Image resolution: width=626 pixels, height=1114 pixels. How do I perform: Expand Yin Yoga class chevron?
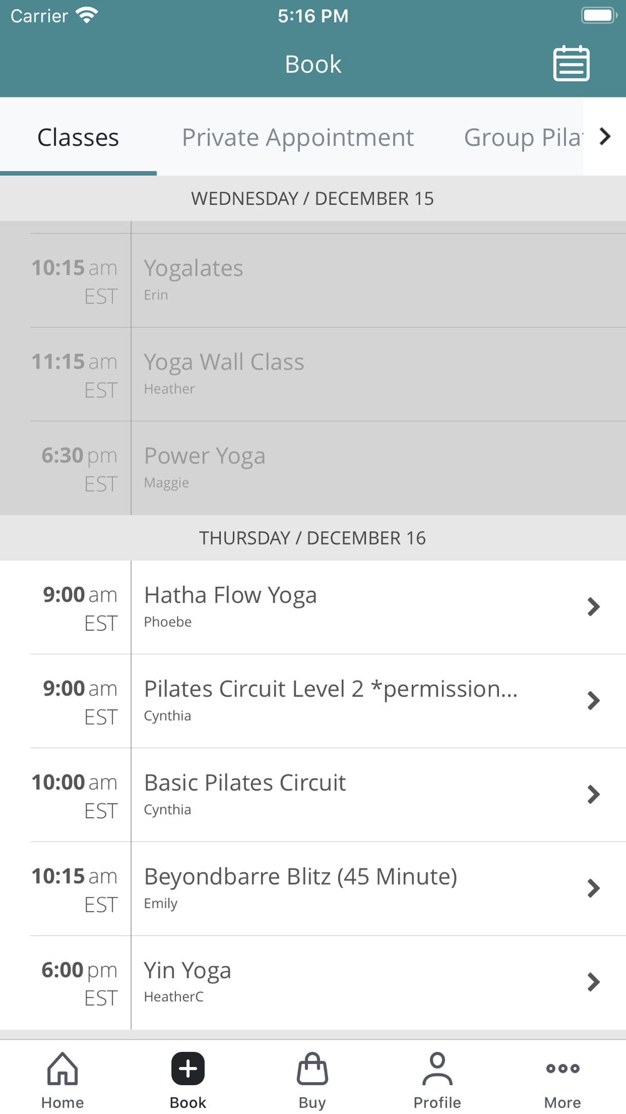tap(593, 982)
